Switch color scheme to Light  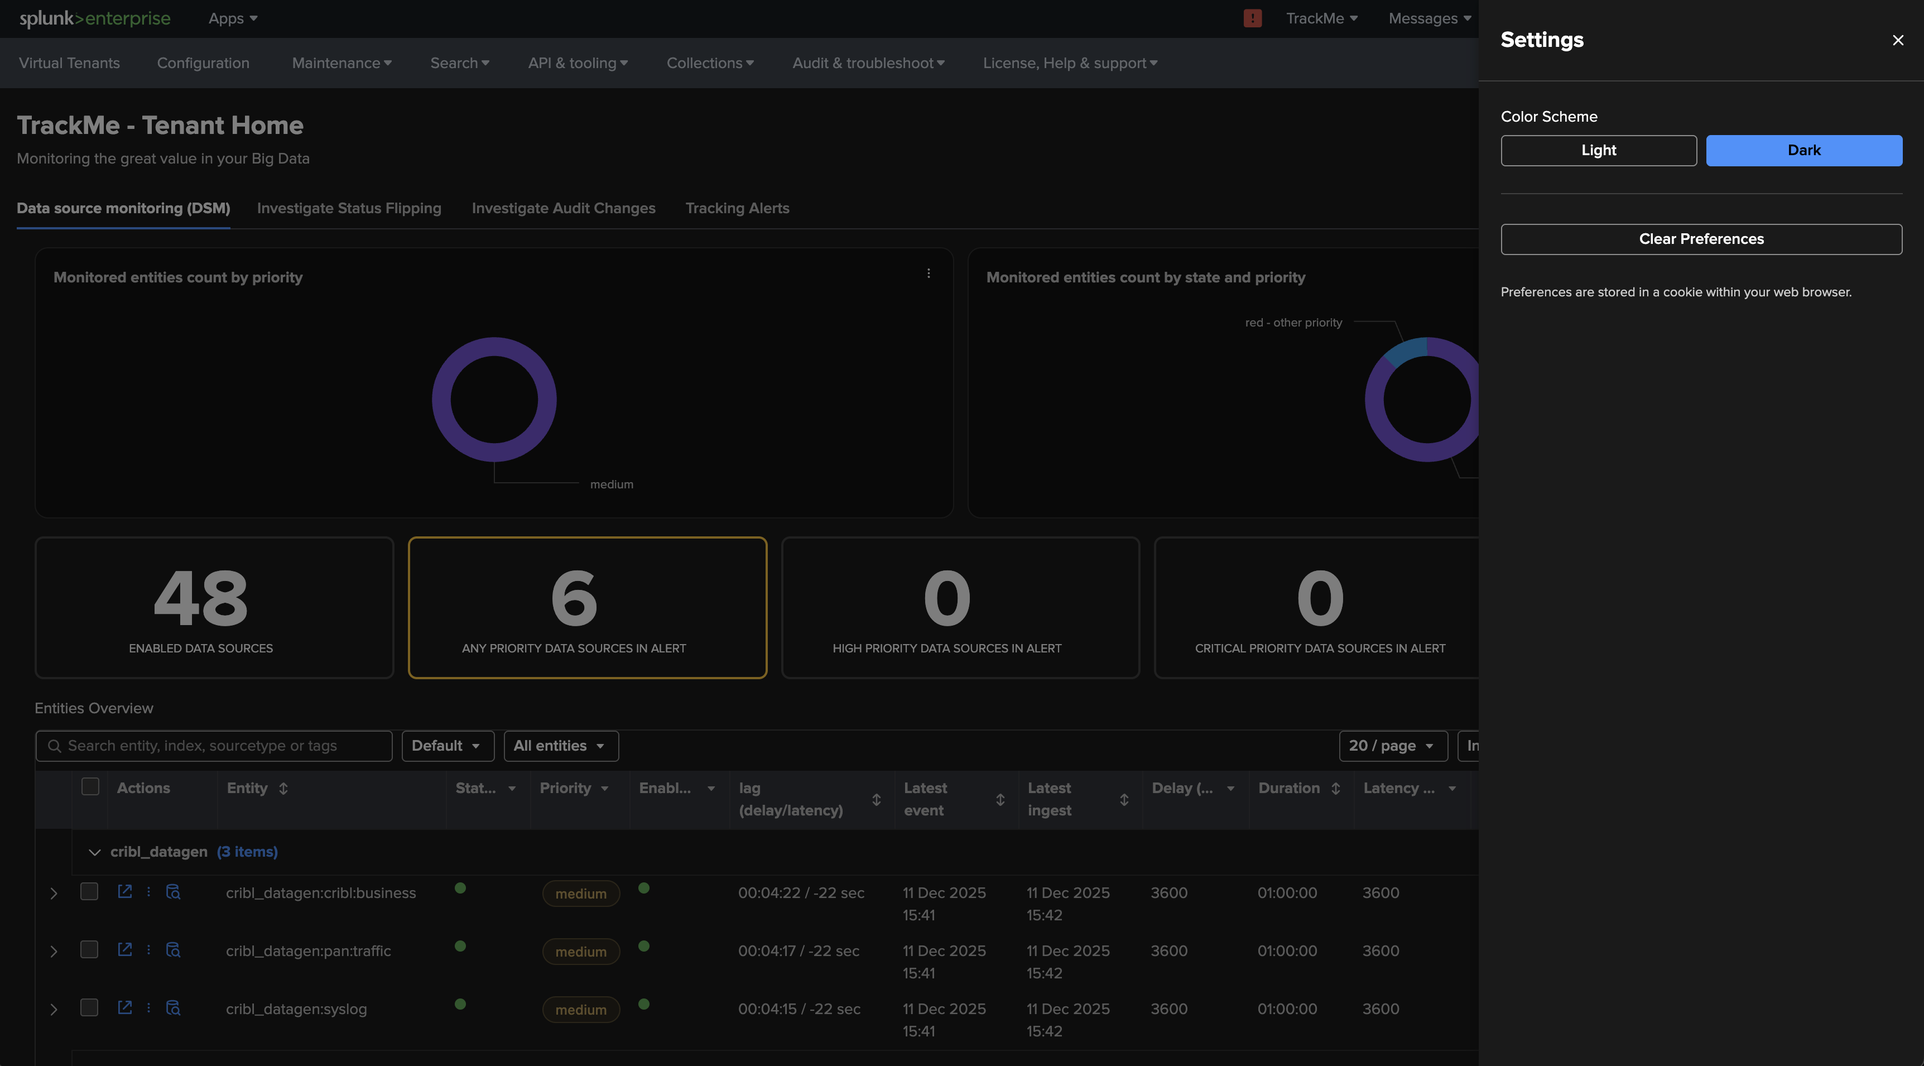point(1598,150)
